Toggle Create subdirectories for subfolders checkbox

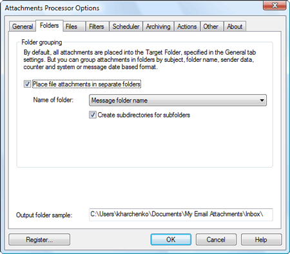click(x=93, y=115)
